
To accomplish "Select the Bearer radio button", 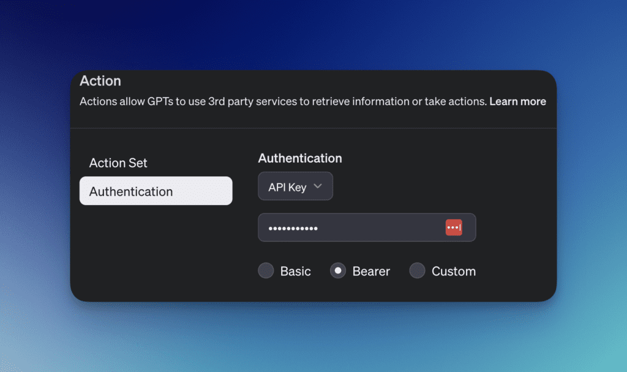I will tap(337, 270).
